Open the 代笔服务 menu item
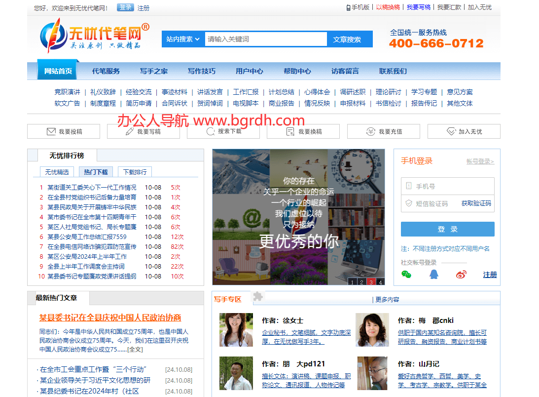The image size is (539, 397). pyautogui.click(x=106, y=71)
